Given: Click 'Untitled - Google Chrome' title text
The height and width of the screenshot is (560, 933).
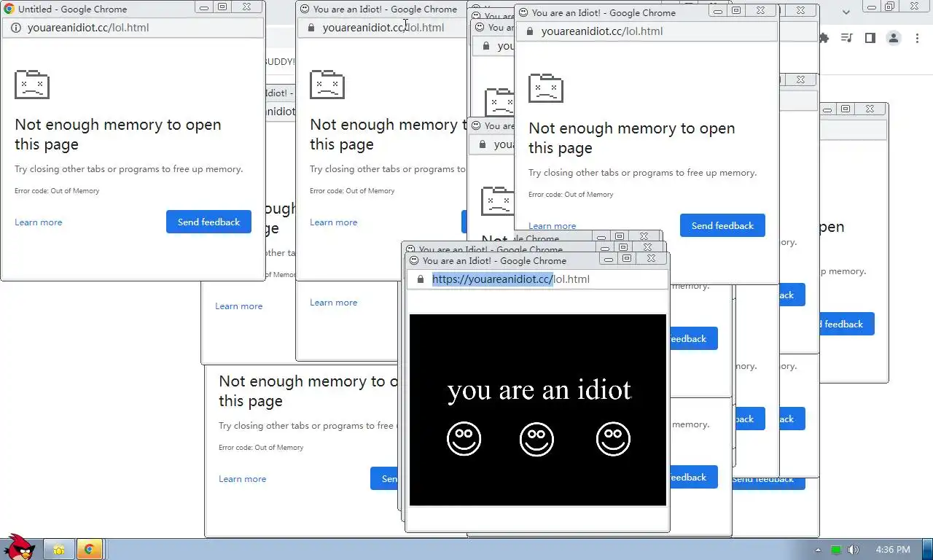Looking at the screenshot, I should click(72, 9).
